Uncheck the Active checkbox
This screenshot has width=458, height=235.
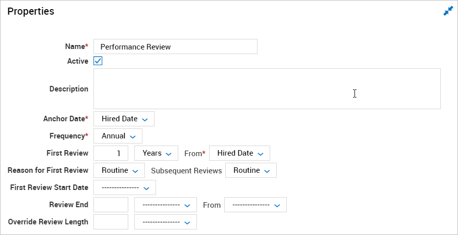(98, 61)
